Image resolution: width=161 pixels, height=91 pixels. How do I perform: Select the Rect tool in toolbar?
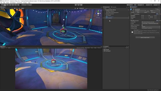(x=13, y=5)
